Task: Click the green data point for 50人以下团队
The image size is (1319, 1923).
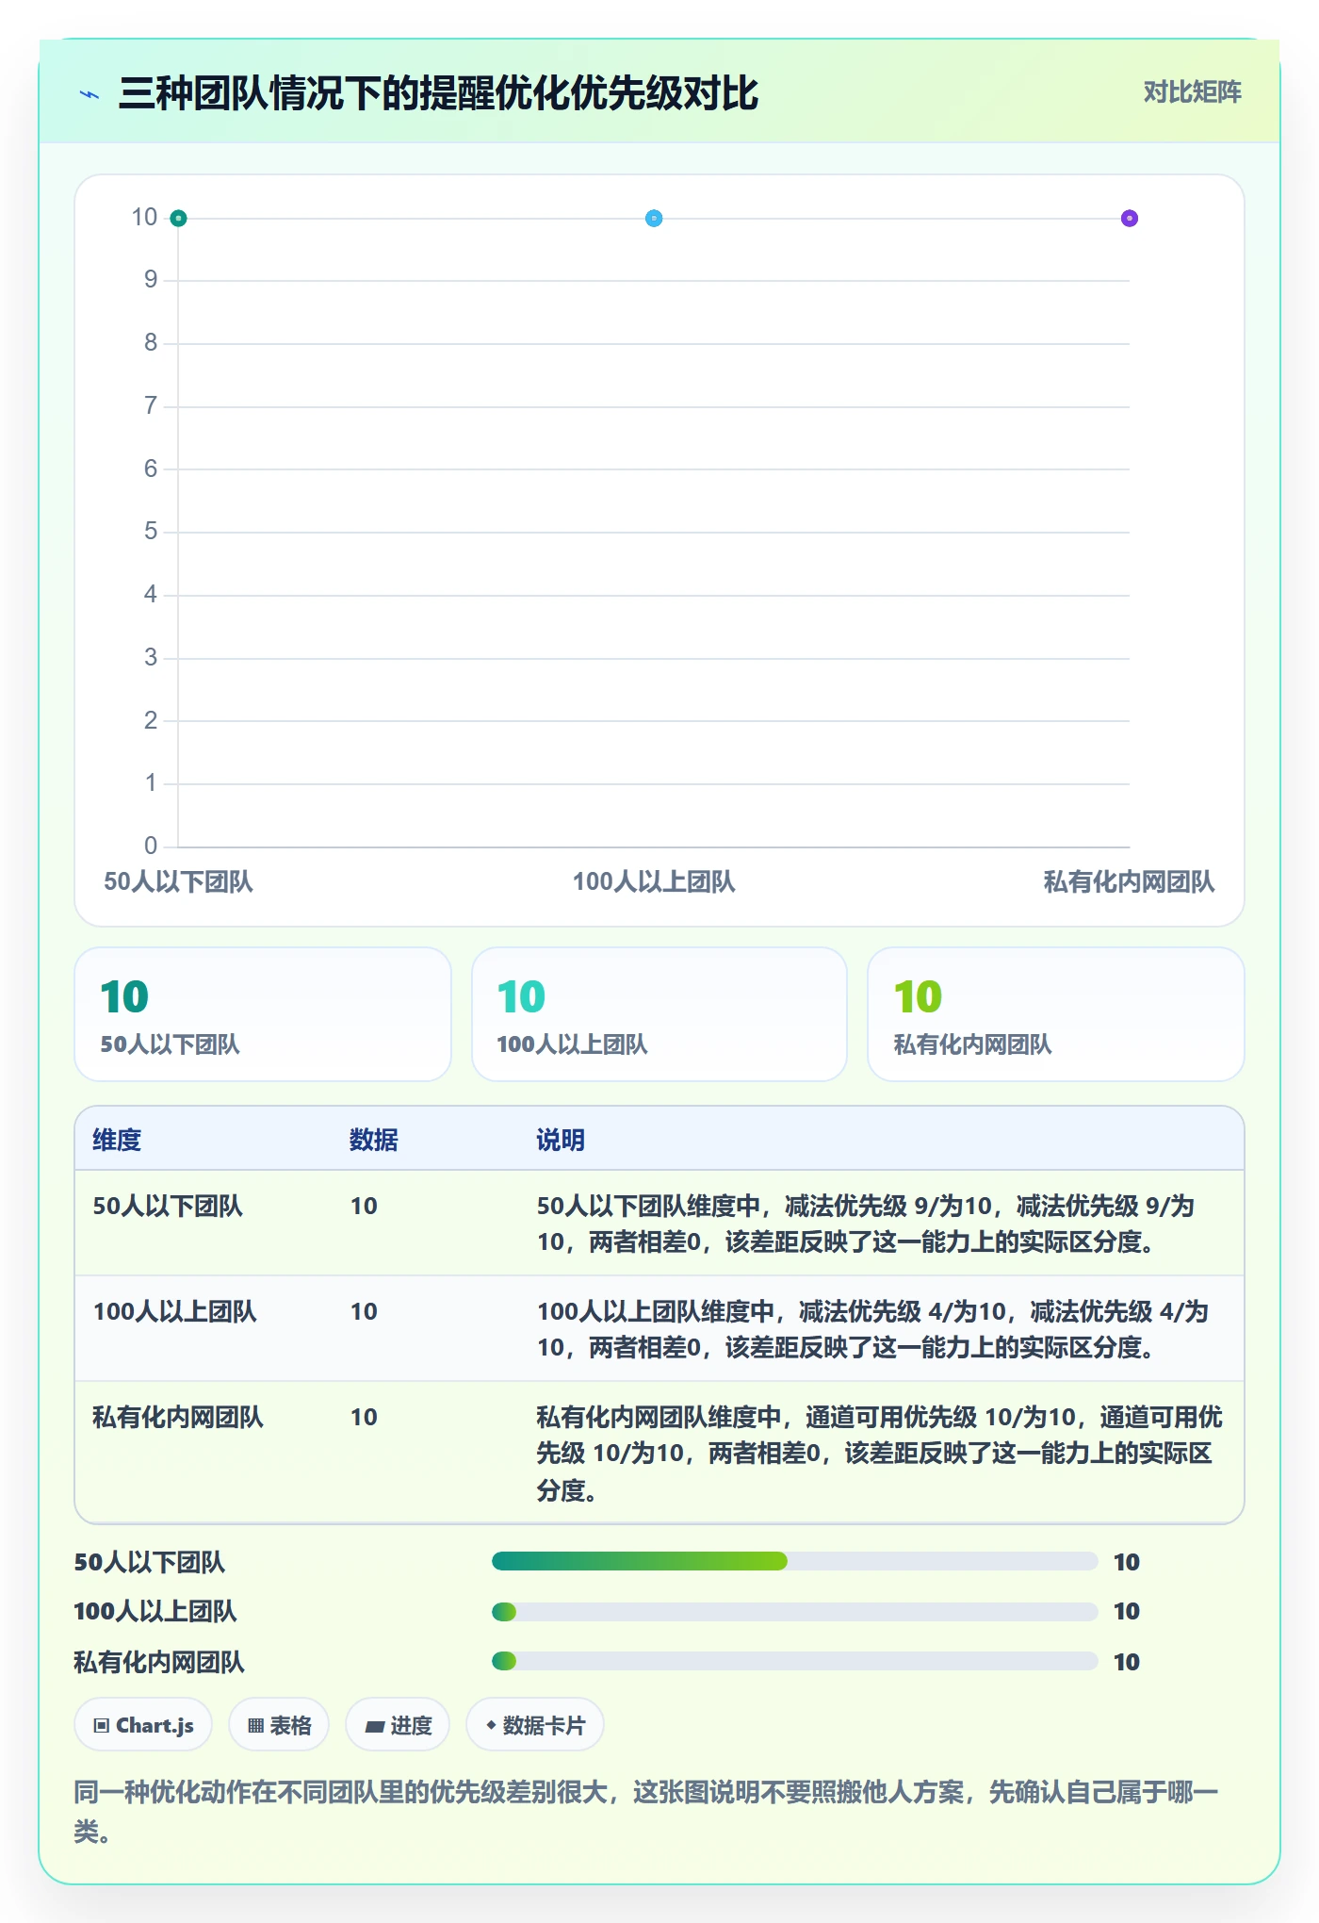Action: click(178, 219)
